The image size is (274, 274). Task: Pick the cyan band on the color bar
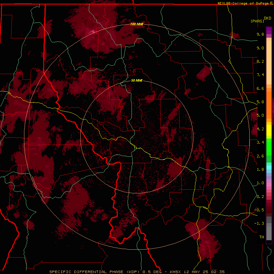[269, 167]
